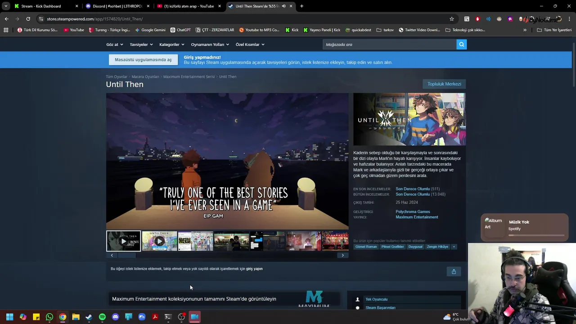Open the Google Gemini bookmark

150,30
